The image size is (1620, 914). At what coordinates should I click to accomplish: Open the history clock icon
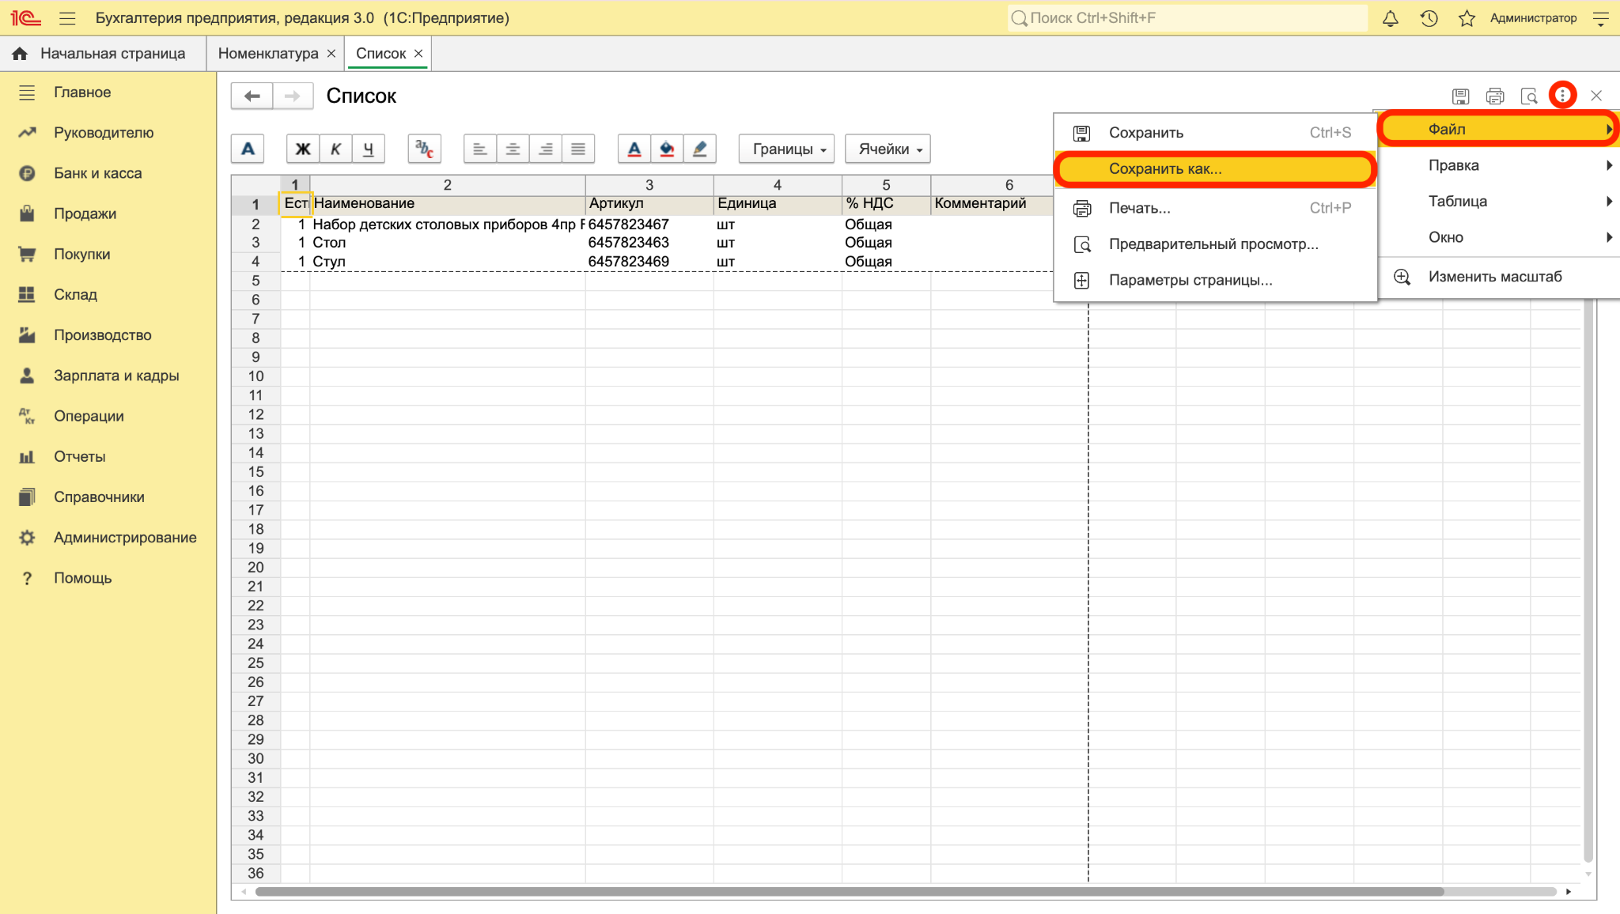[x=1429, y=18]
